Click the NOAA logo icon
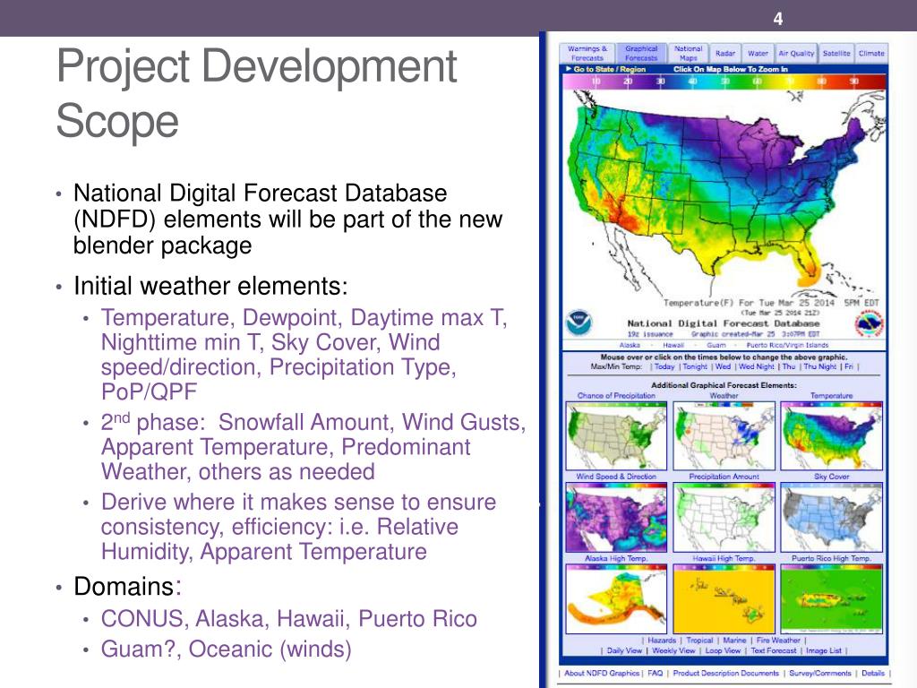 click(x=579, y=322)
